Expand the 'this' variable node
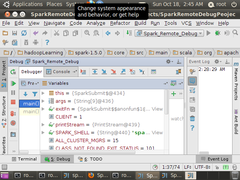Screen dimensions: 240x180 [43, 93]
